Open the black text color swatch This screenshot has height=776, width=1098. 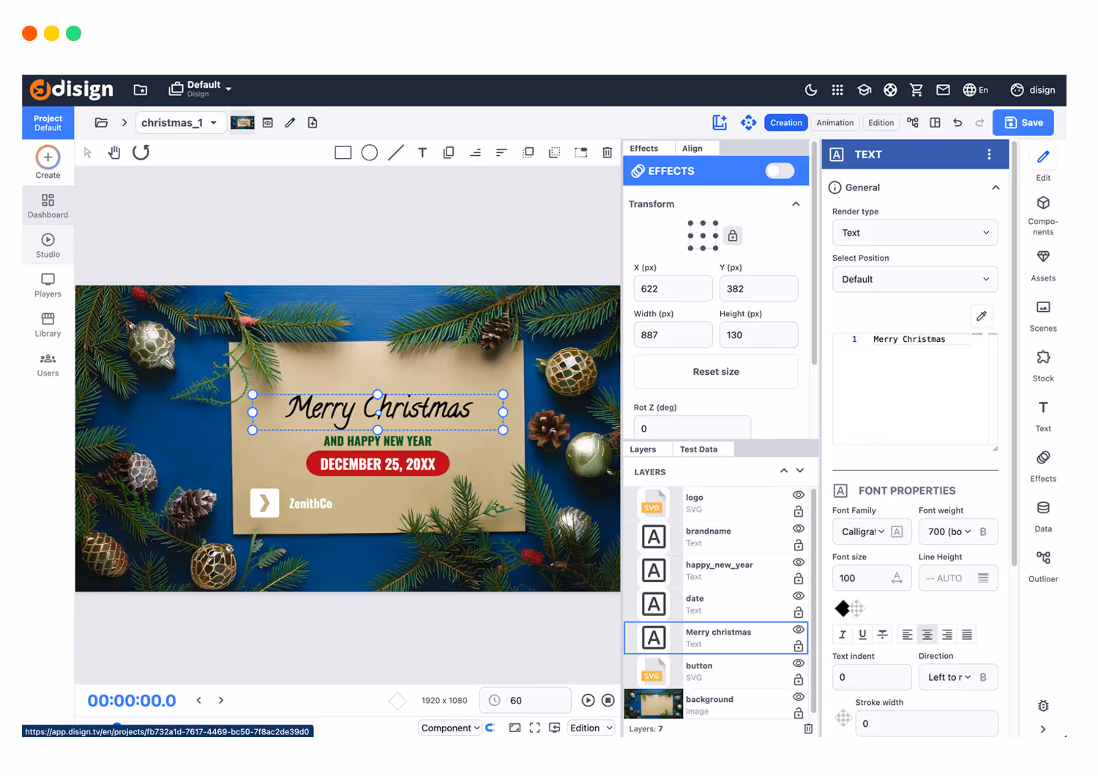(x=842, y=608)
